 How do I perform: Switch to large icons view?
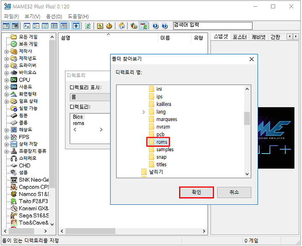pos(27,26)
